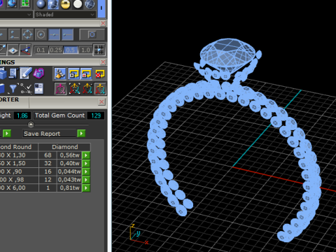The width and height of the screenshot is (336, 252).
Task: Open the Shaded display mode dropdown
Action: coord(65,15)
